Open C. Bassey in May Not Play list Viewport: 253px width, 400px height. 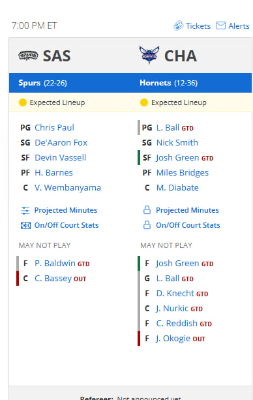(x=53, y=279)
